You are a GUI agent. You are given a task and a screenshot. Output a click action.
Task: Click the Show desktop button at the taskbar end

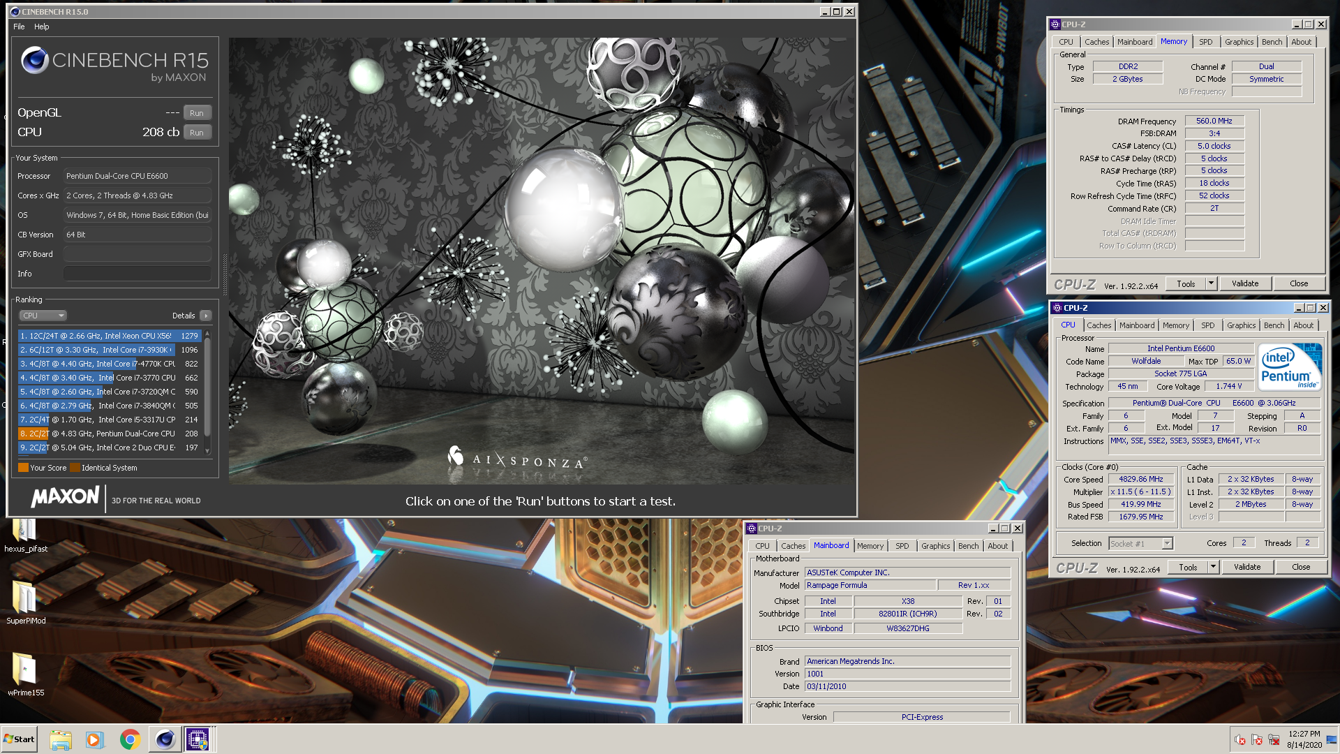point(1332,739)
